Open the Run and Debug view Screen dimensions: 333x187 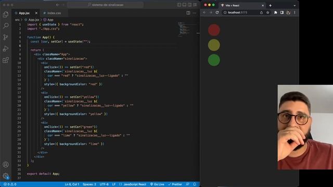tap(6, 49)
